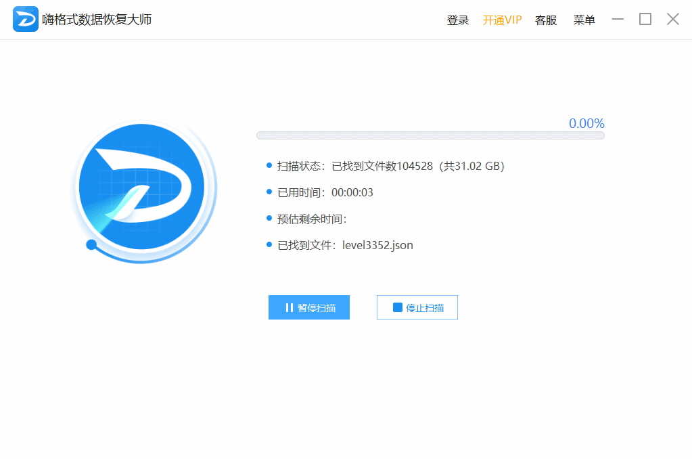Viewport: 692px width, 459px height.
Task: Click the large scanning logo animation
Action: (143, 191)
